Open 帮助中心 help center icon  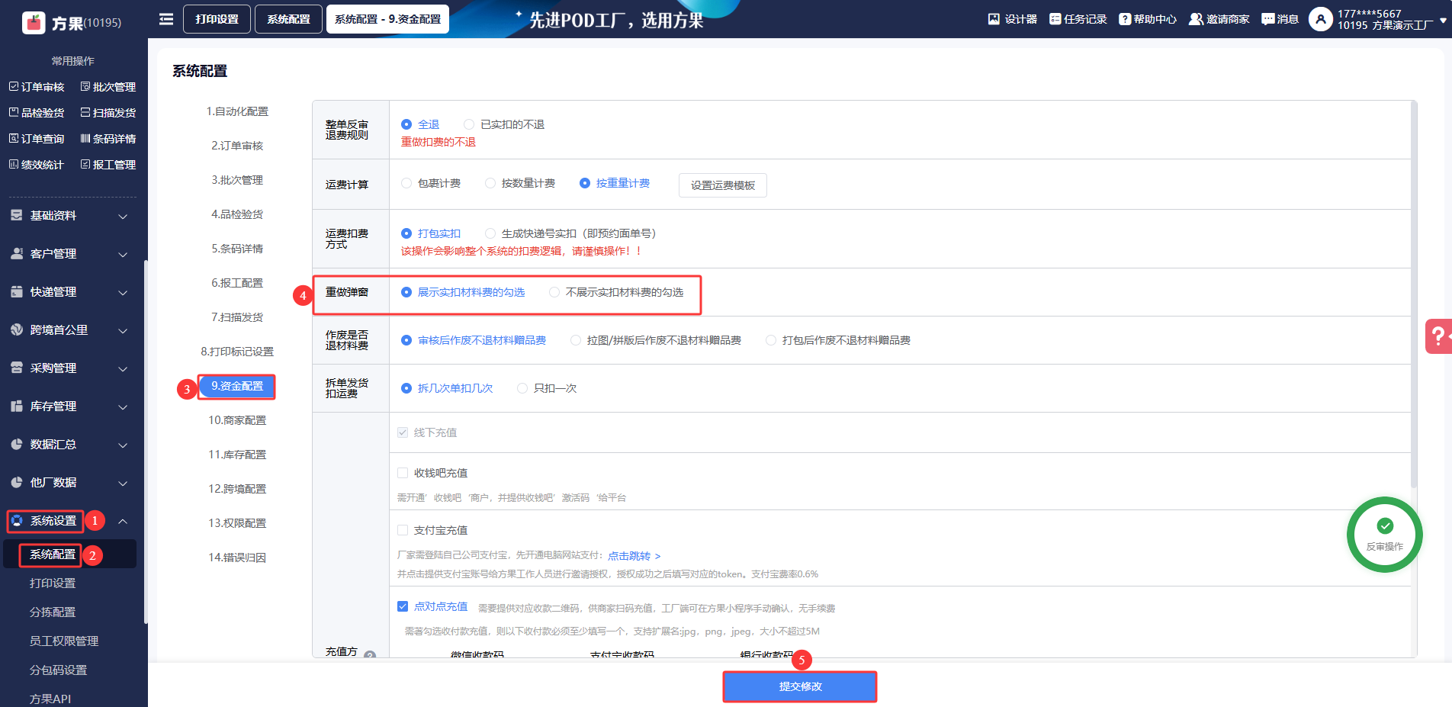point(1125,19)
